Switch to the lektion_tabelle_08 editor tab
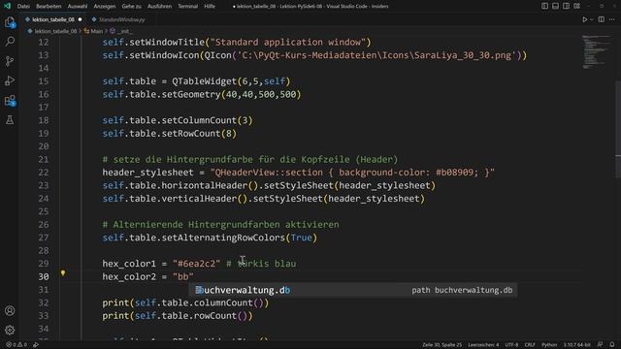Screen dimensions: 621x349 (53, 19)
